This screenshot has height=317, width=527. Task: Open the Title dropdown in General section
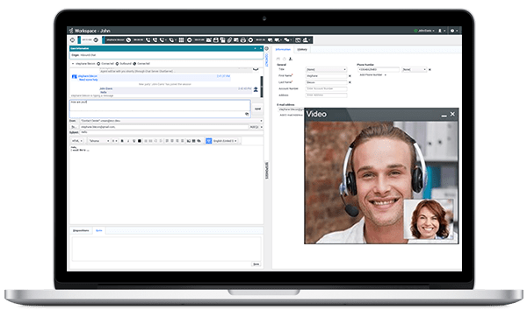pos(326,69)
